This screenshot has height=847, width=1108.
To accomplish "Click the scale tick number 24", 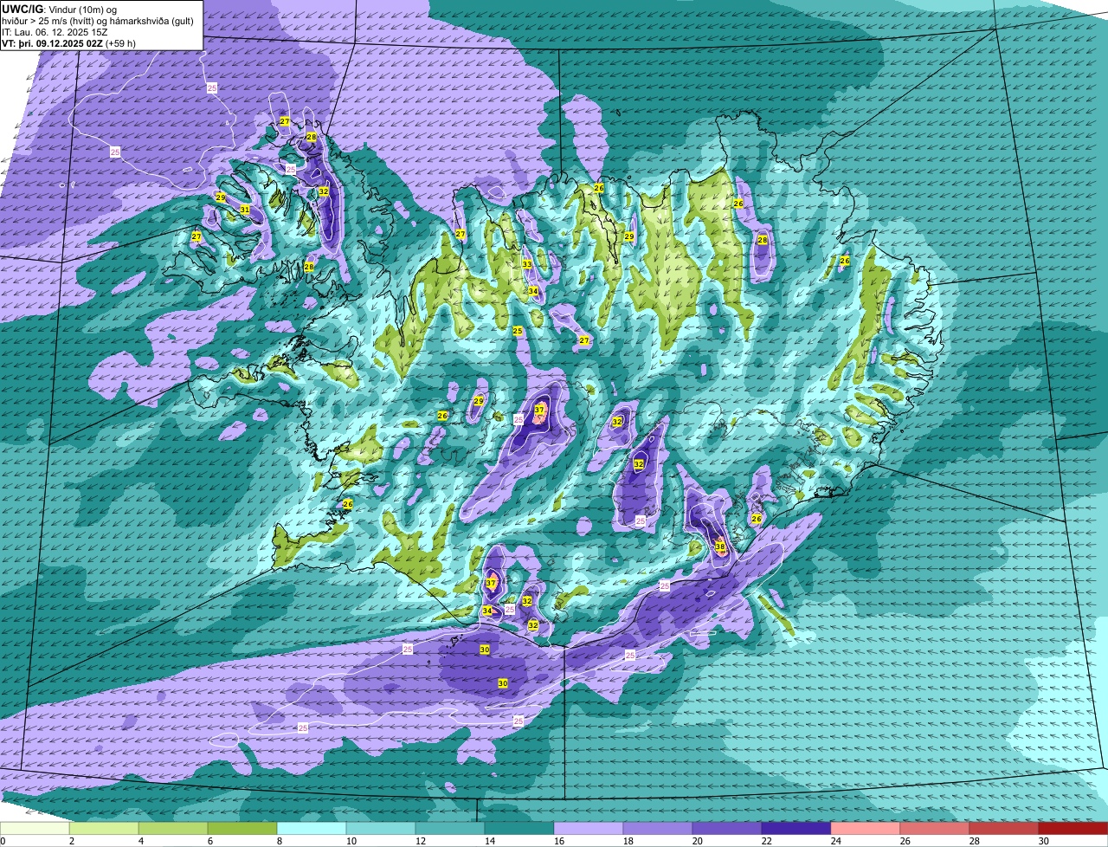I will pyautogui.click(x=836, y=841).
